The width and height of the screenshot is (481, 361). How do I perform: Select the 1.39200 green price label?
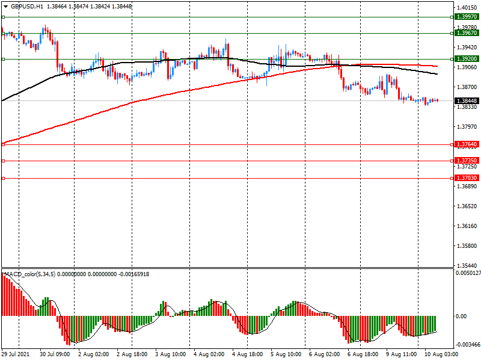(467, 58)
